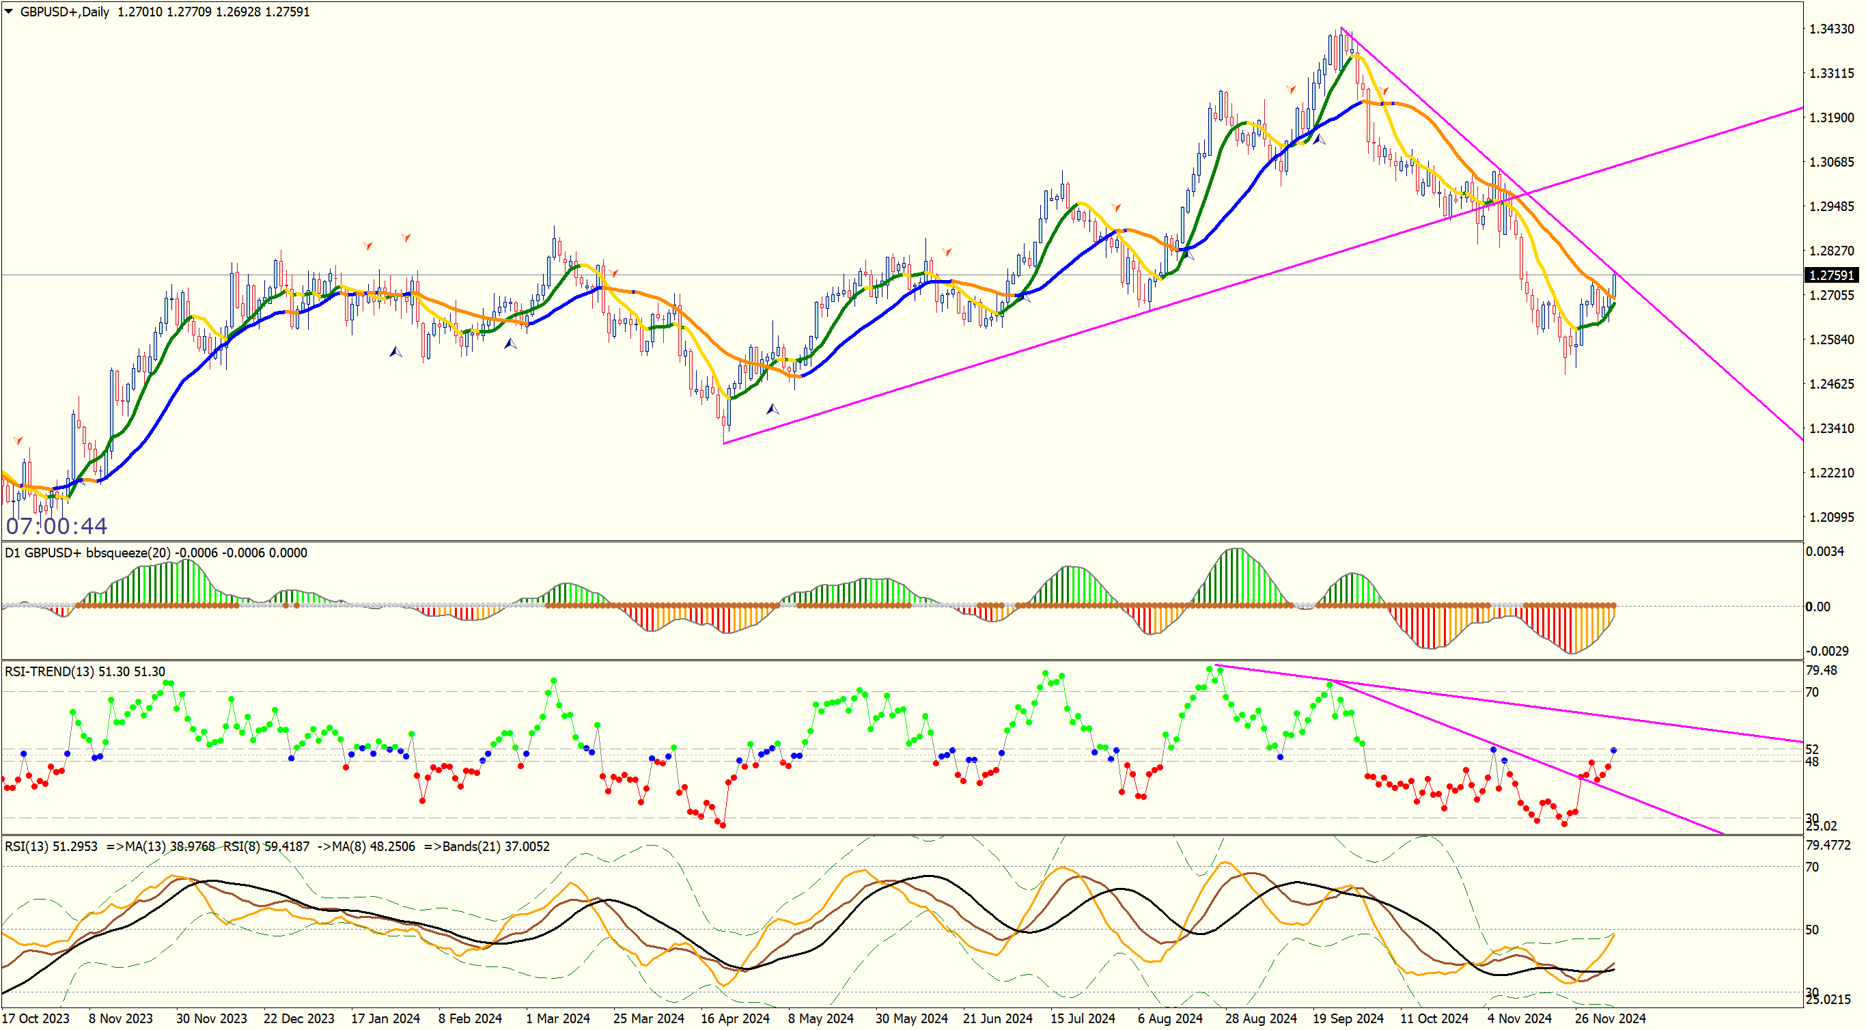Click orange arrow marker at far left of chart
Viewport: 1866px width, 1030px height.
pyautogui.click(x=17, y=441)
